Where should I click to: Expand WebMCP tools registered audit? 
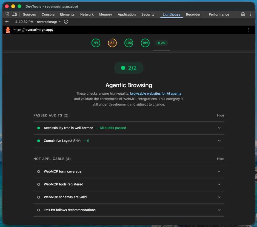129,184
